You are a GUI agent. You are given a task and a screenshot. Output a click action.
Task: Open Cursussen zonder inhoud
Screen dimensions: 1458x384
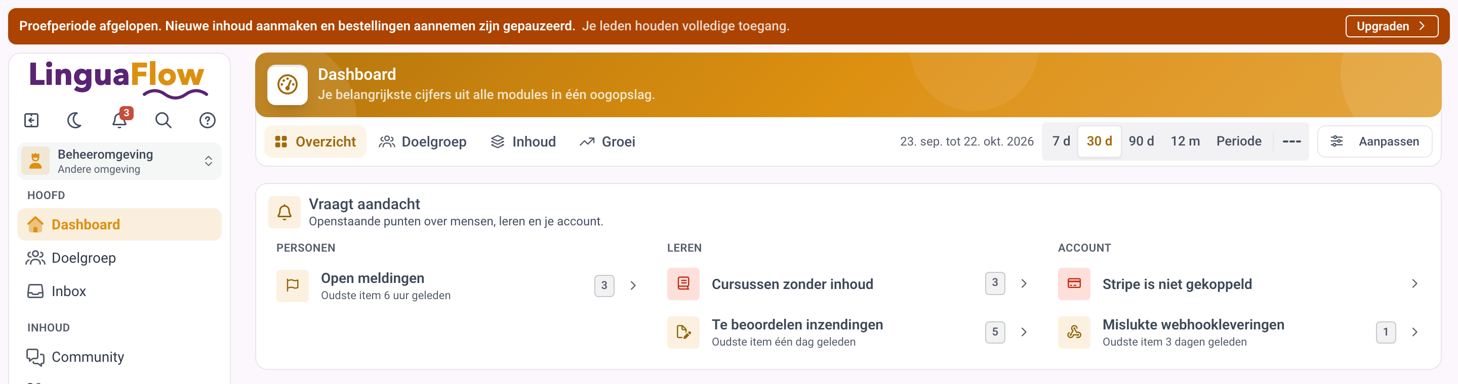(849, 283)
